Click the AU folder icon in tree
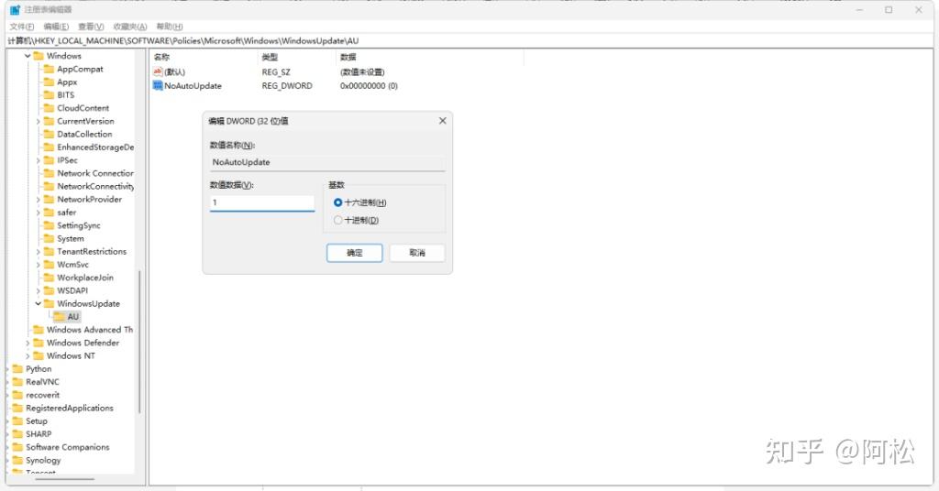Viewport: 939px width, 491px height. (59, 317)
